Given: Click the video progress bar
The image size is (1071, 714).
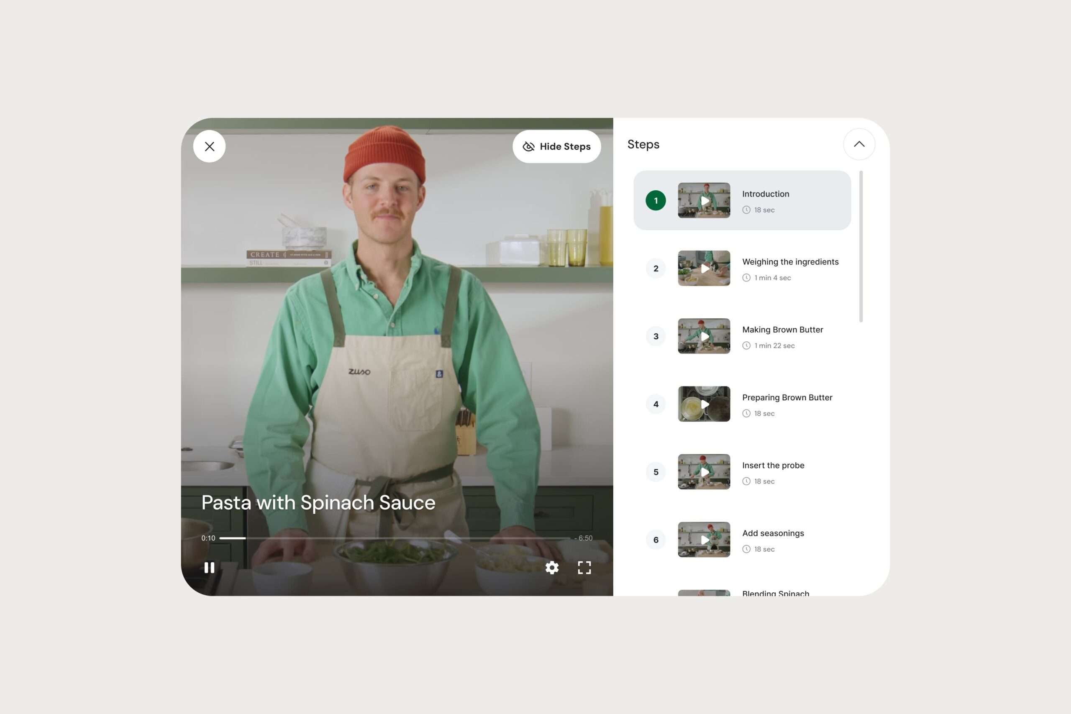Looking at the screenshot, I should point(395,538).
